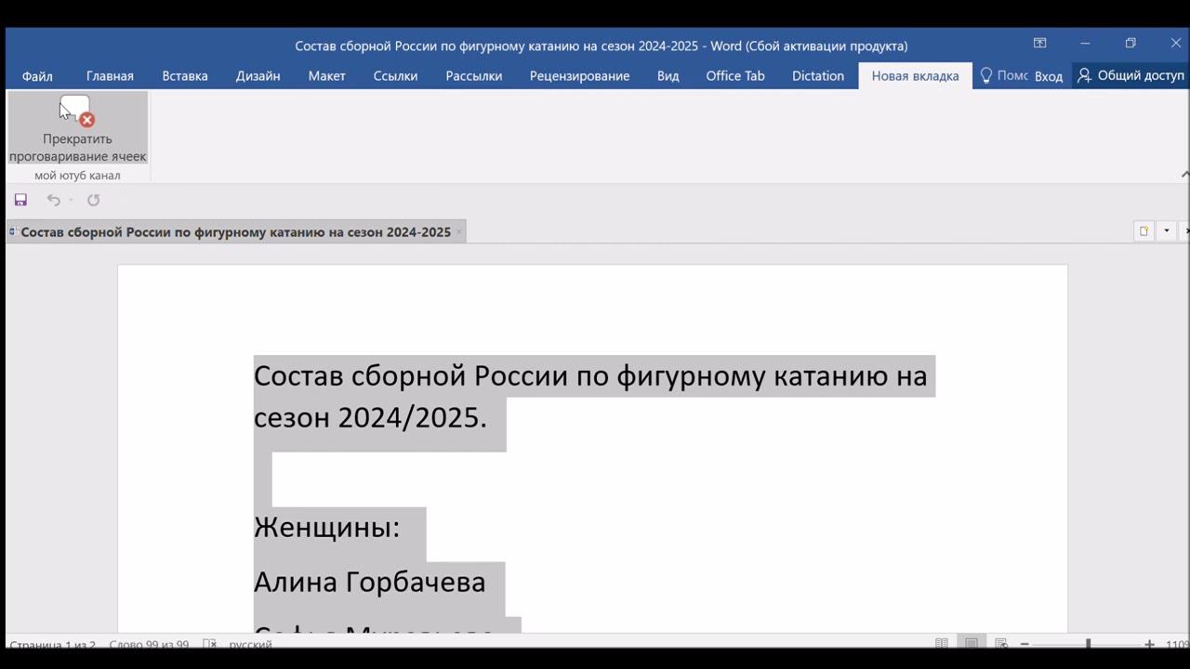Click the lightbulb Помощник search field

[1003, 76]
